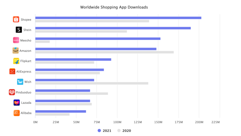The height and width of the screenshot is (136, 241).
Task: Click the Amazon box icon
Action: 16,50
